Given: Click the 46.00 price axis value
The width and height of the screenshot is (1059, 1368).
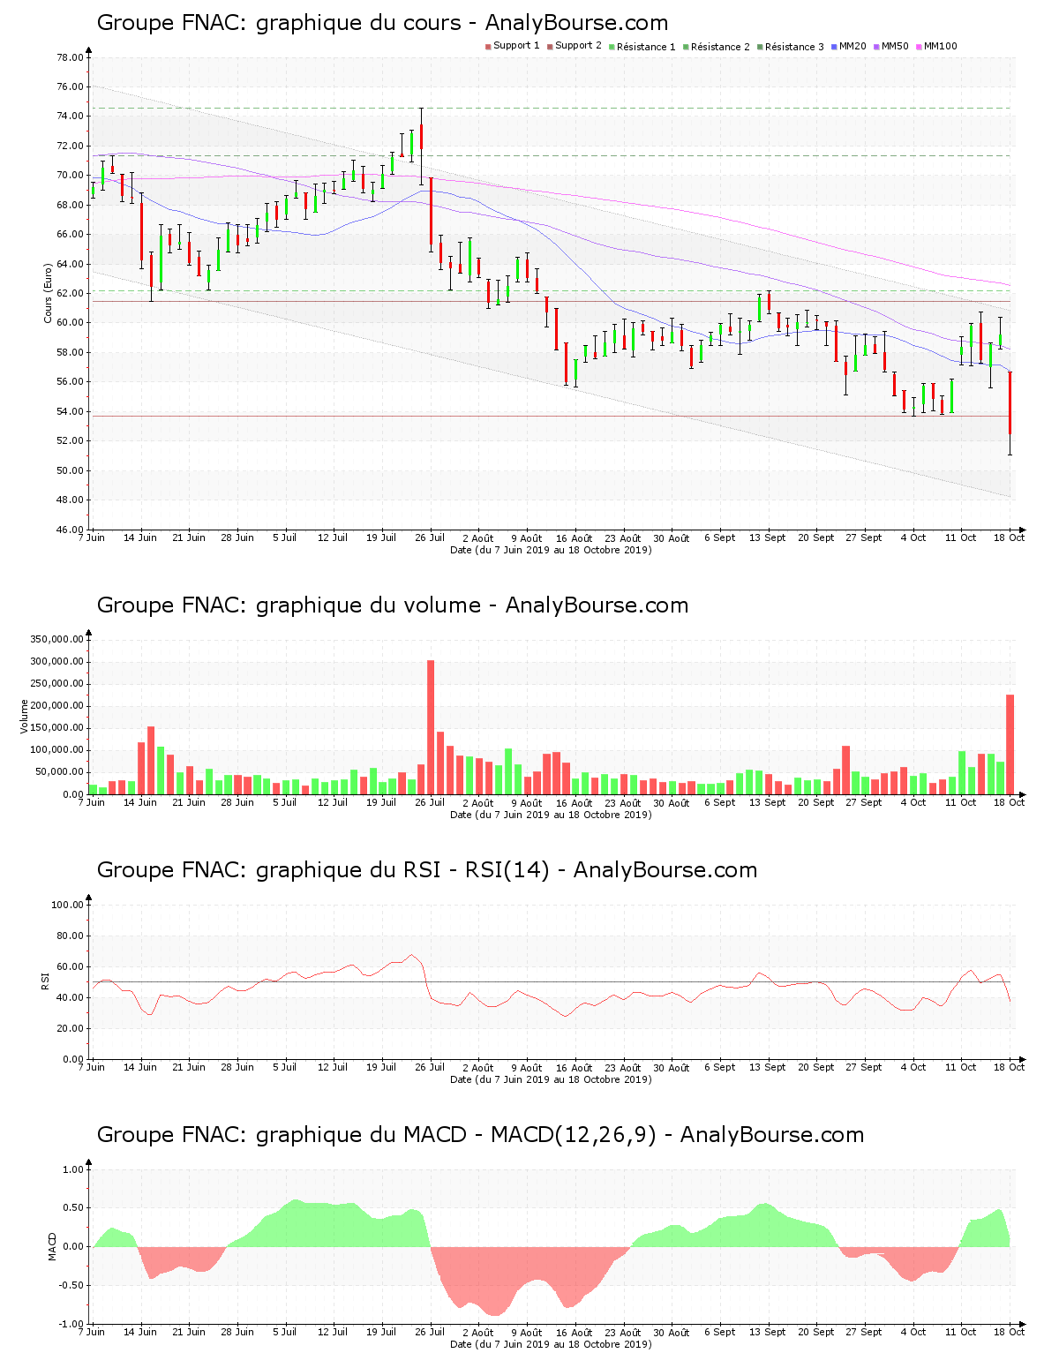Looking at the screenshot, I should click(x=71, y=530).
